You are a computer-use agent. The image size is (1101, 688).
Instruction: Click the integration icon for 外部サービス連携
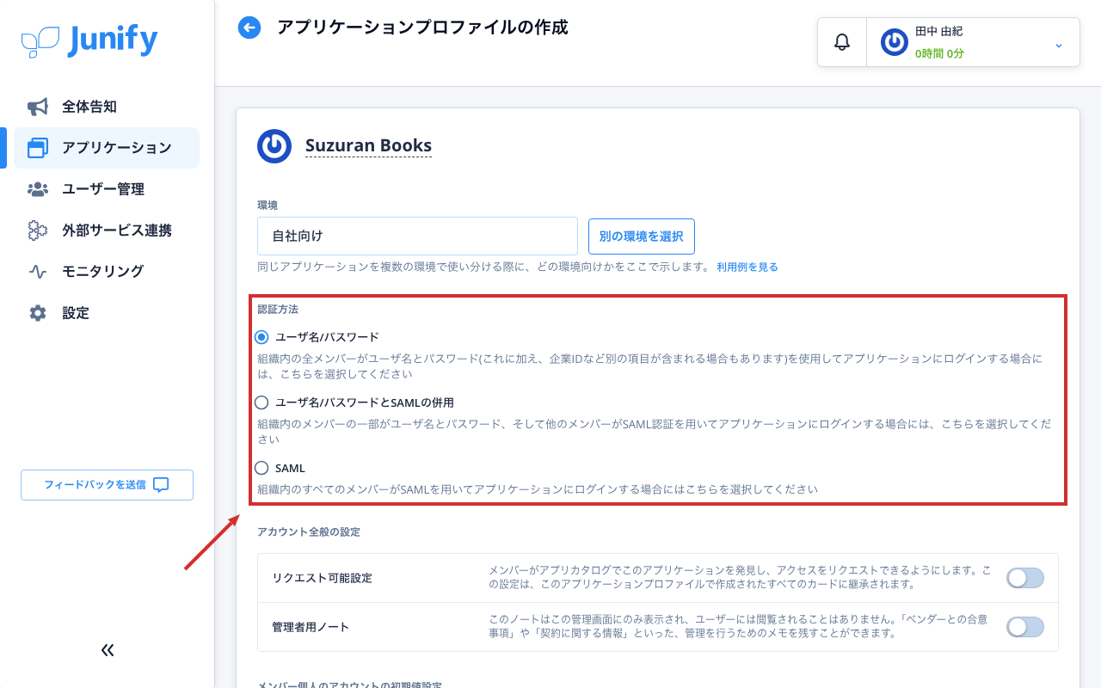pos(38,230)
